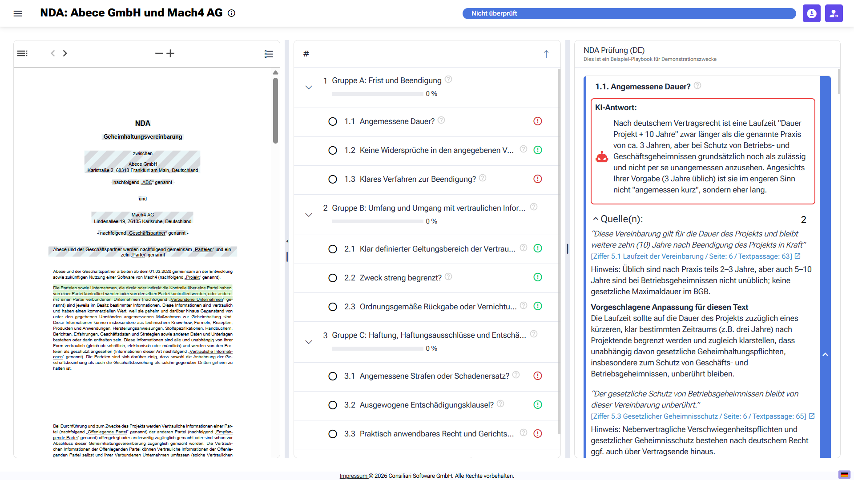Open the green status icon for 3.2 Ausgewogene Entschädigungsklausel

tap(537, 404)
